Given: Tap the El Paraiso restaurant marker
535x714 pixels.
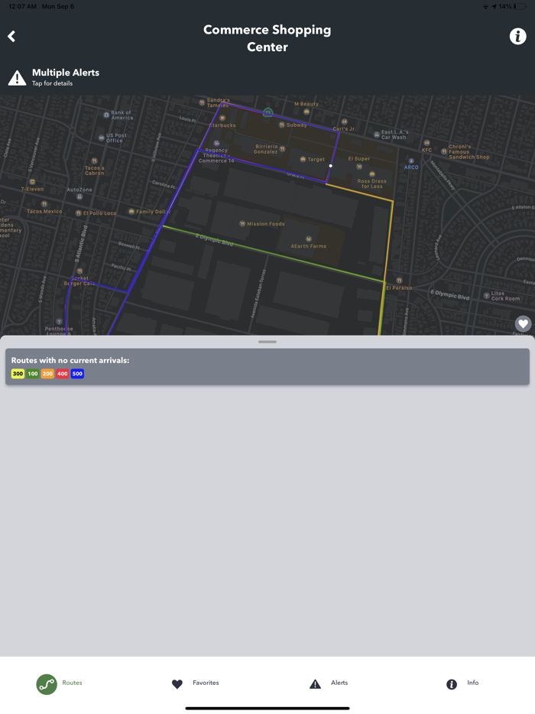Looking at the screenshot, I should (399, 281).
